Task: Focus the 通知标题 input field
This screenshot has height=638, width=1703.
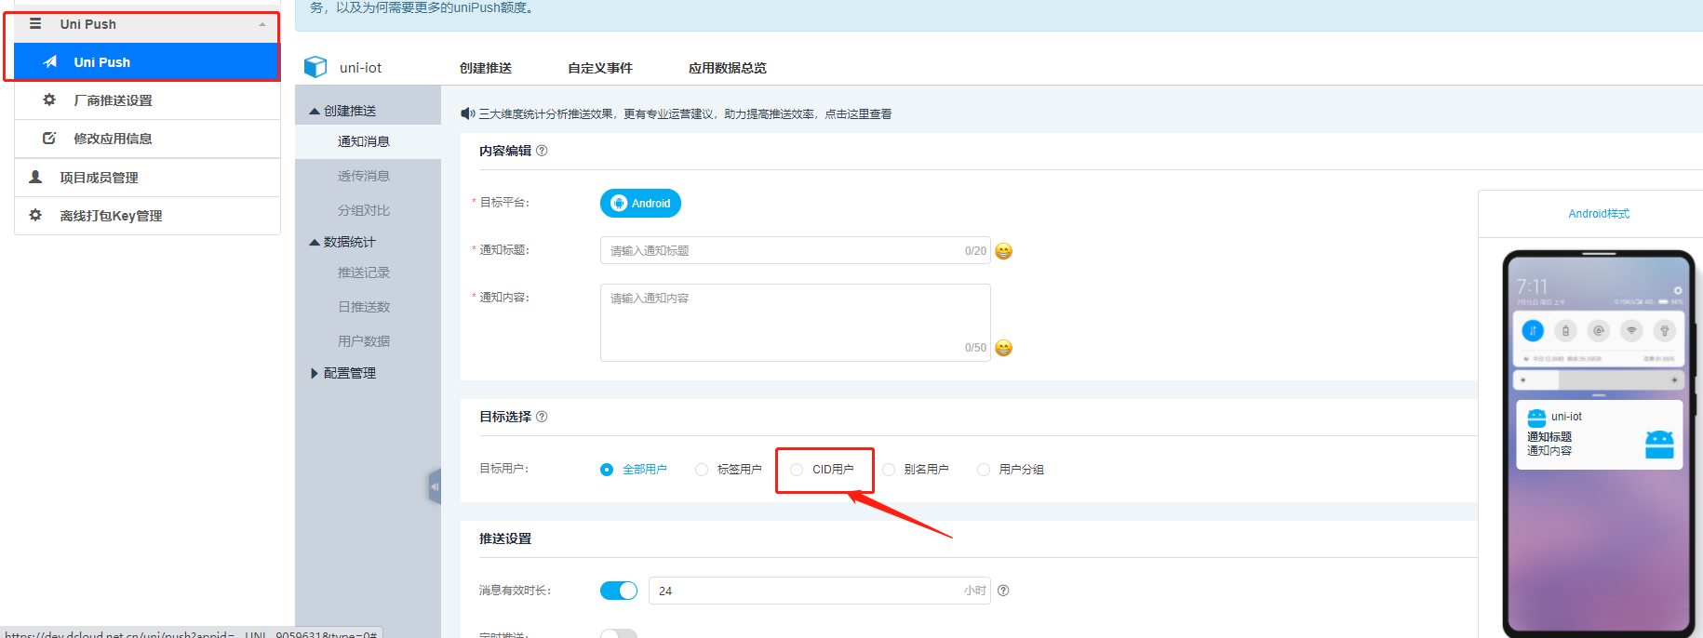Action: coord(795,250)
